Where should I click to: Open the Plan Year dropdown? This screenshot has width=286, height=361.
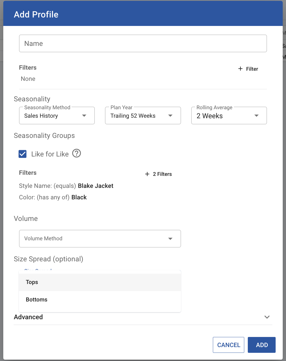[143, 116]
